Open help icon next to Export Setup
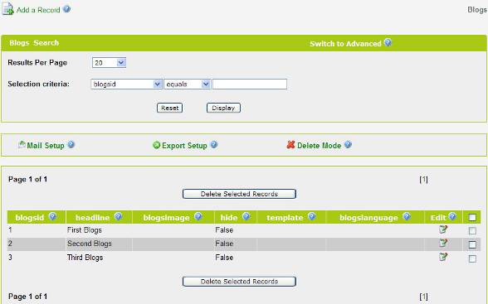Screen dimensions: 488x304 point(214,145)
